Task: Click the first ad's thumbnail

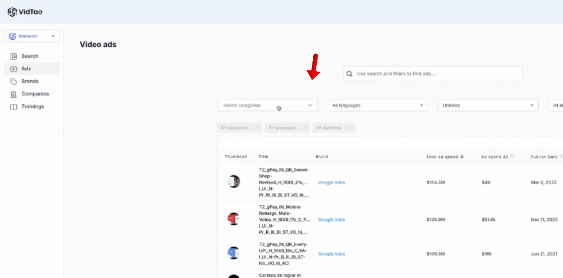Action: [x=234, y=182]
